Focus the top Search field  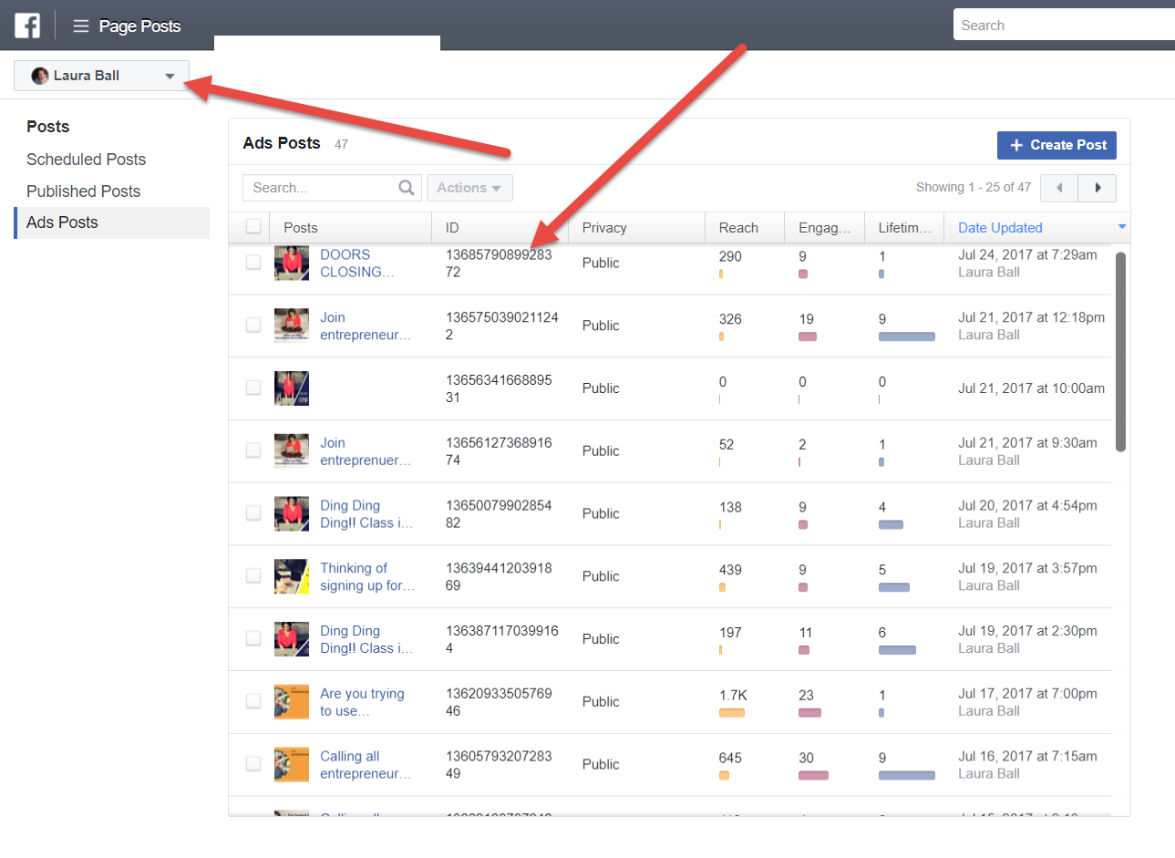coord(1064,26)
